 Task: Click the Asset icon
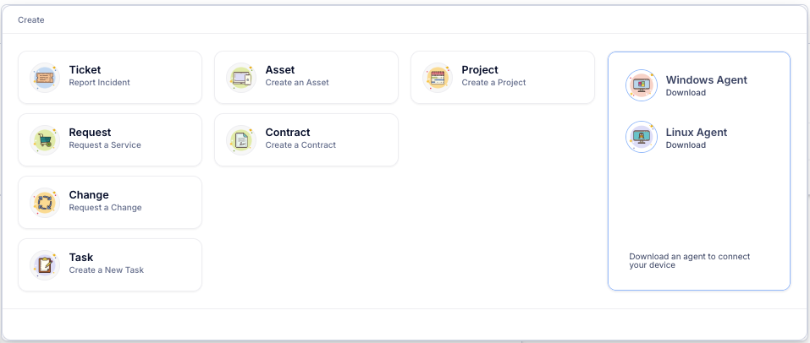[x=240, y=78]
